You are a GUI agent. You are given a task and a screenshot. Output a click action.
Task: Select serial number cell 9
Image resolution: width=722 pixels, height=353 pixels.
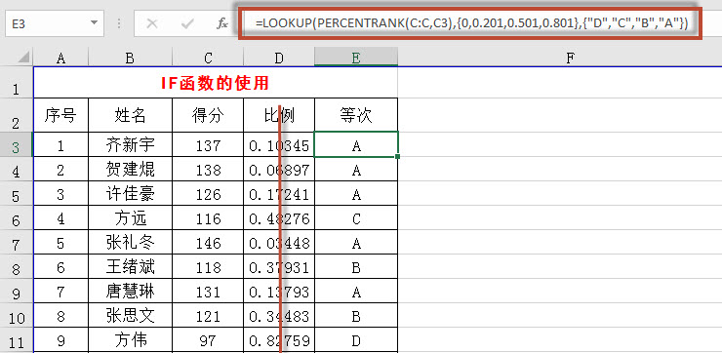click(60, 340)
